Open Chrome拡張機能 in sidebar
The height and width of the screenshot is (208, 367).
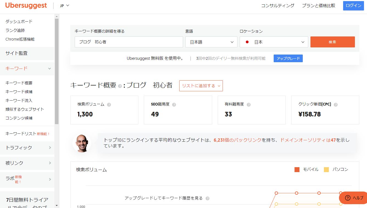[x=20, y=39]
